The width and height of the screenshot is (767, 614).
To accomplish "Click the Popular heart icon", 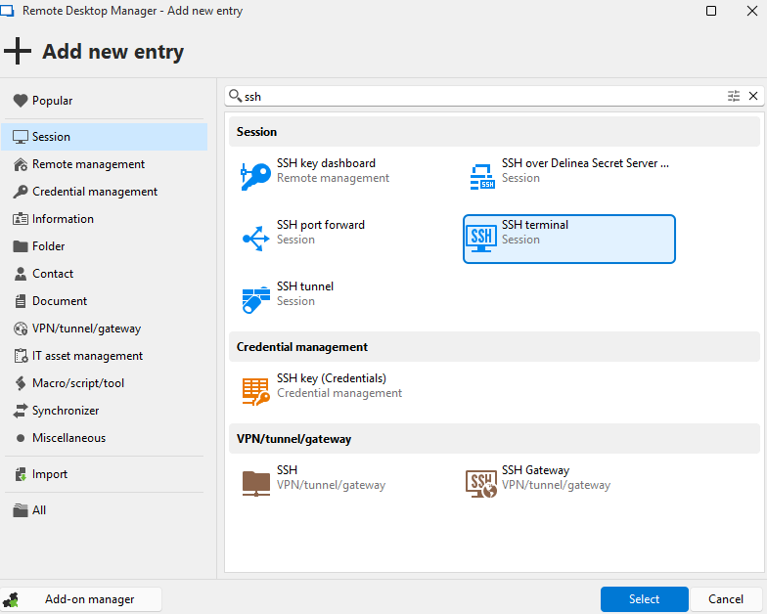I will [20, 101].
